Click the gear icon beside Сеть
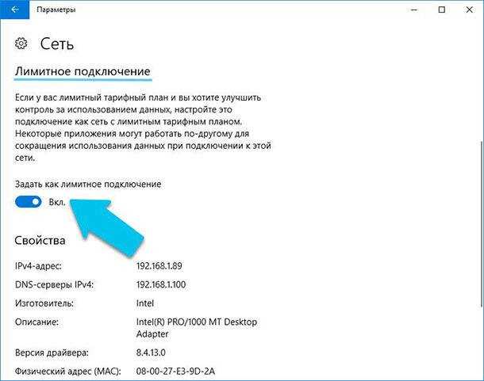This screenshot has height=381, width=484. coord(21,44)
